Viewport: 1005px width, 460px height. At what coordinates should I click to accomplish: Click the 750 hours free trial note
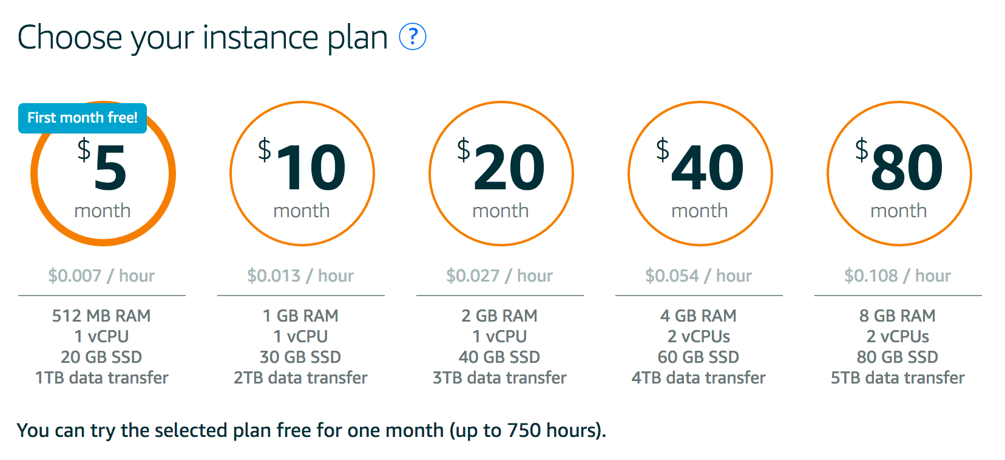[x=311, y=430]
